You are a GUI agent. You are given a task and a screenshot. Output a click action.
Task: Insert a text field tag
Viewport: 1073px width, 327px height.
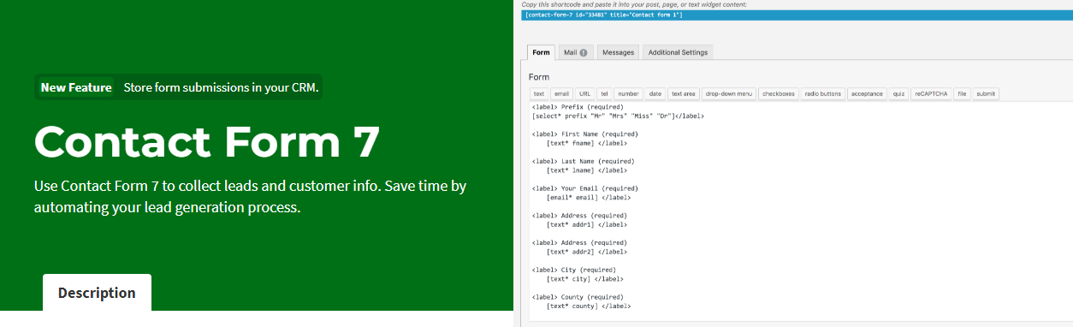click(538, 94)
